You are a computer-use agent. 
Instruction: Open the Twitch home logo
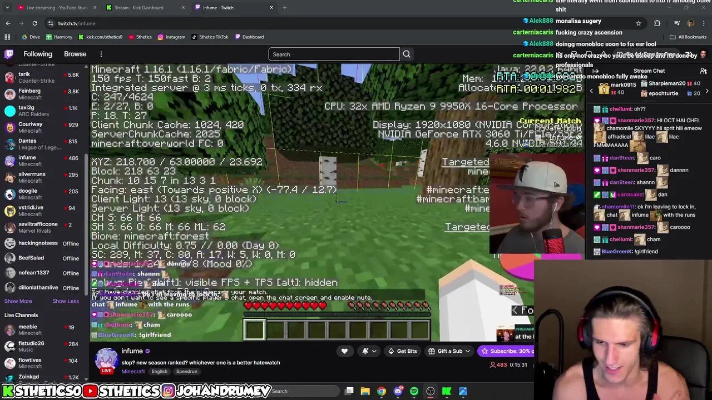tap(9, 54)
